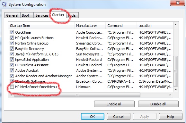Image resolution: width=186 pixels, height=123 pixels.
Task: Uncheck hpwuSchd Application checkbox
Action: tap(12, 59)
